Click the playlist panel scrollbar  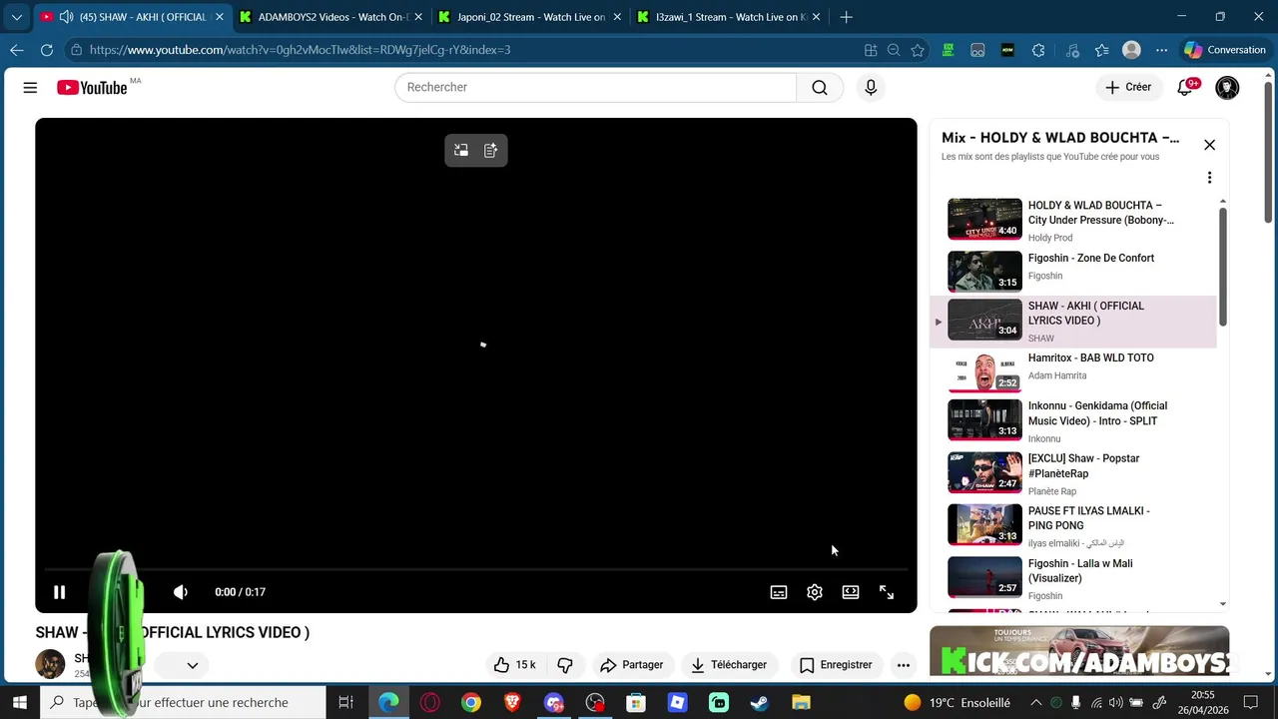click(x=1222, y=266)
